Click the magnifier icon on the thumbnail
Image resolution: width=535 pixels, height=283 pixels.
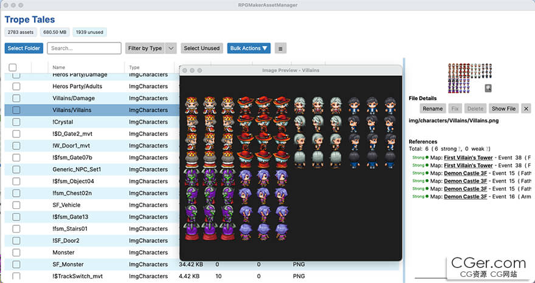488,89
